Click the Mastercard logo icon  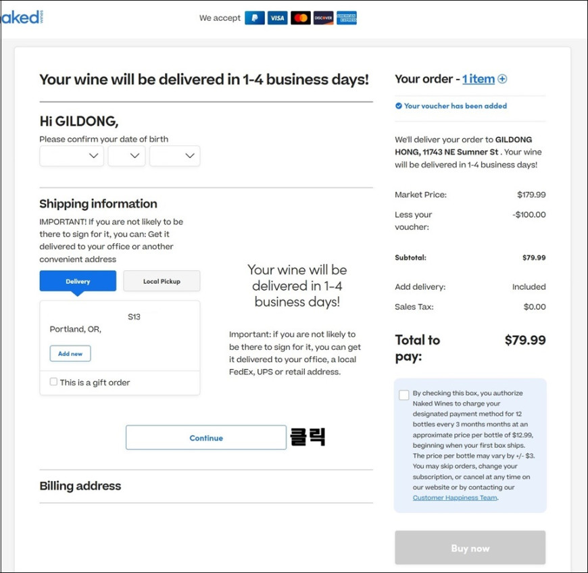[x=300, y=18]
